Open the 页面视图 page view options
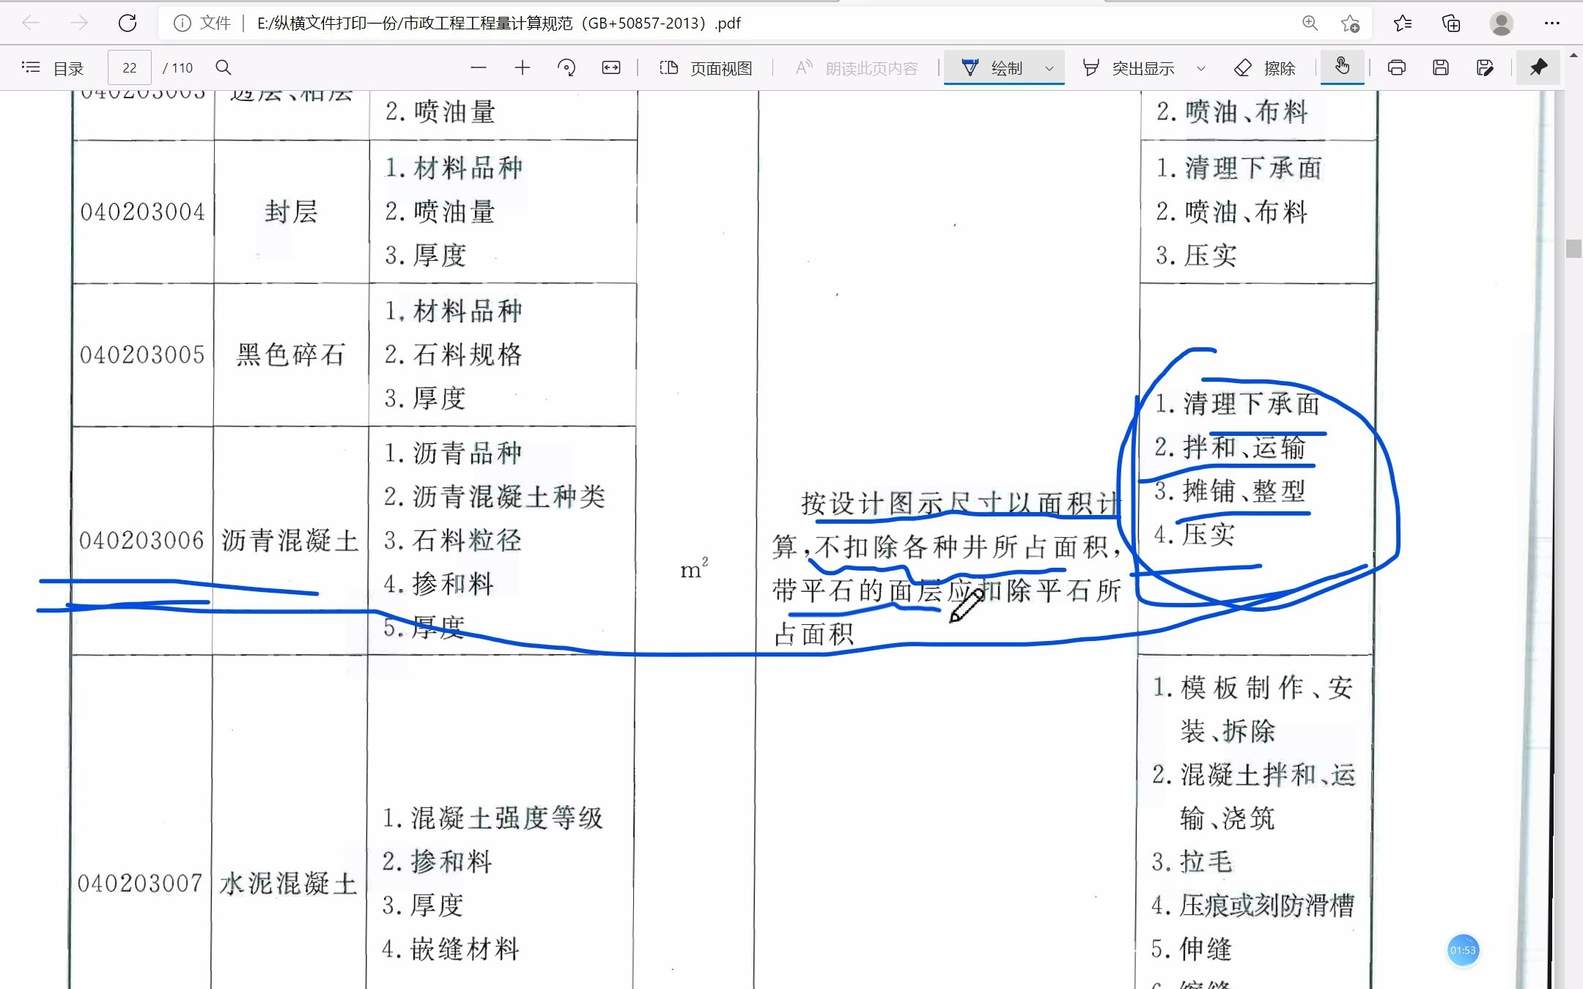 (x=706, y=68)
